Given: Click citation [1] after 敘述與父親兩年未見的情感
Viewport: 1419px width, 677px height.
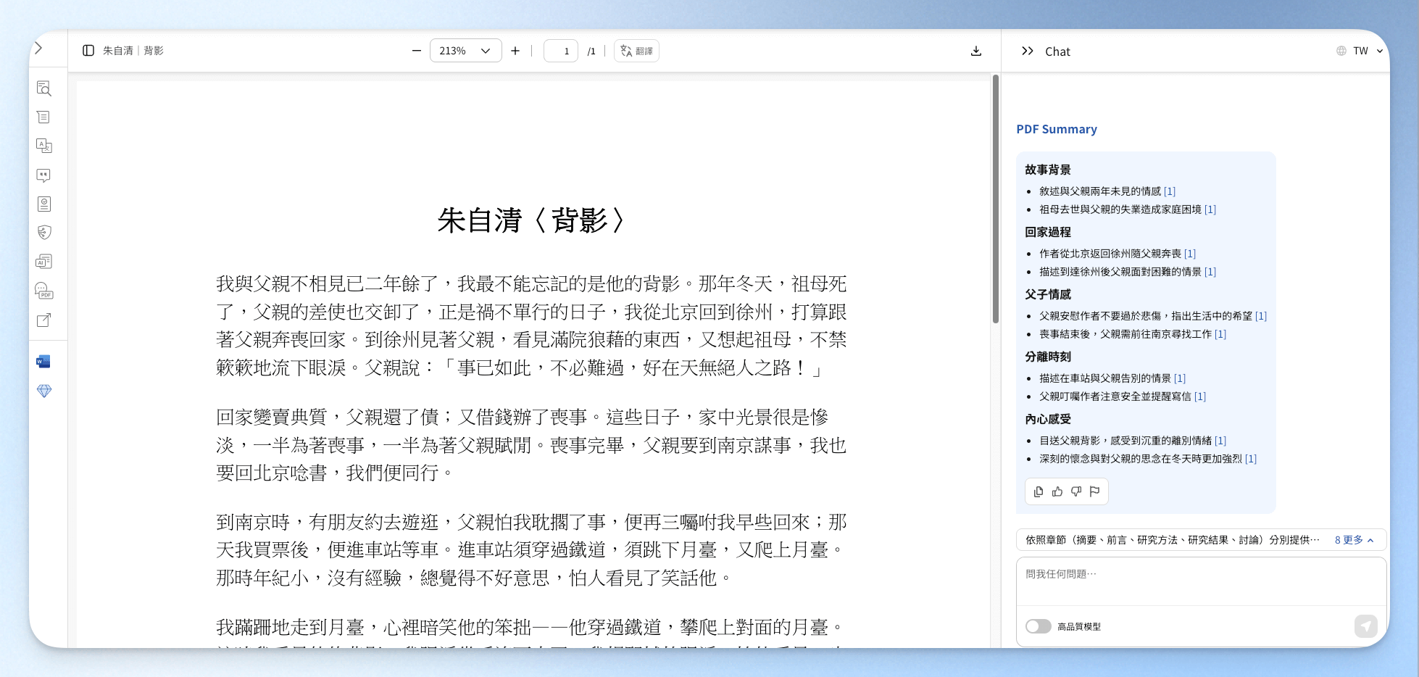Looking at the screenshot, I should click(1170, 191).
